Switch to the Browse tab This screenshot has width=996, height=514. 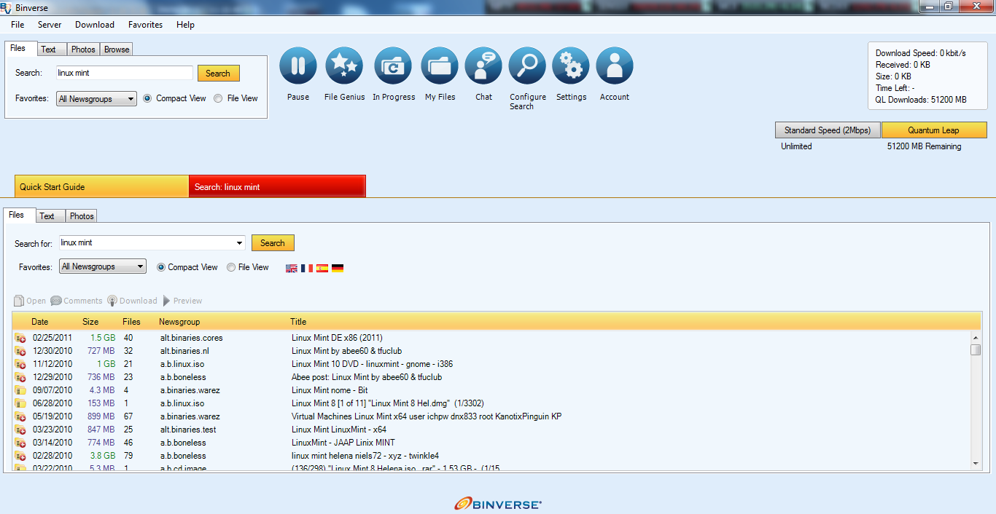point(117,50)
